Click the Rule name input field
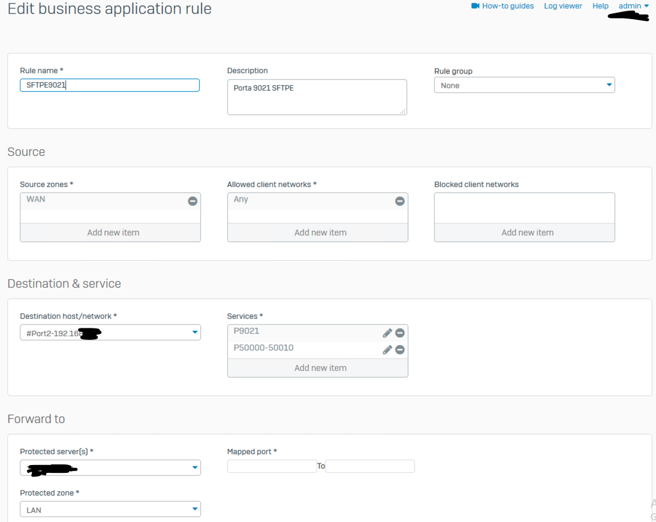 pos(110,86)
